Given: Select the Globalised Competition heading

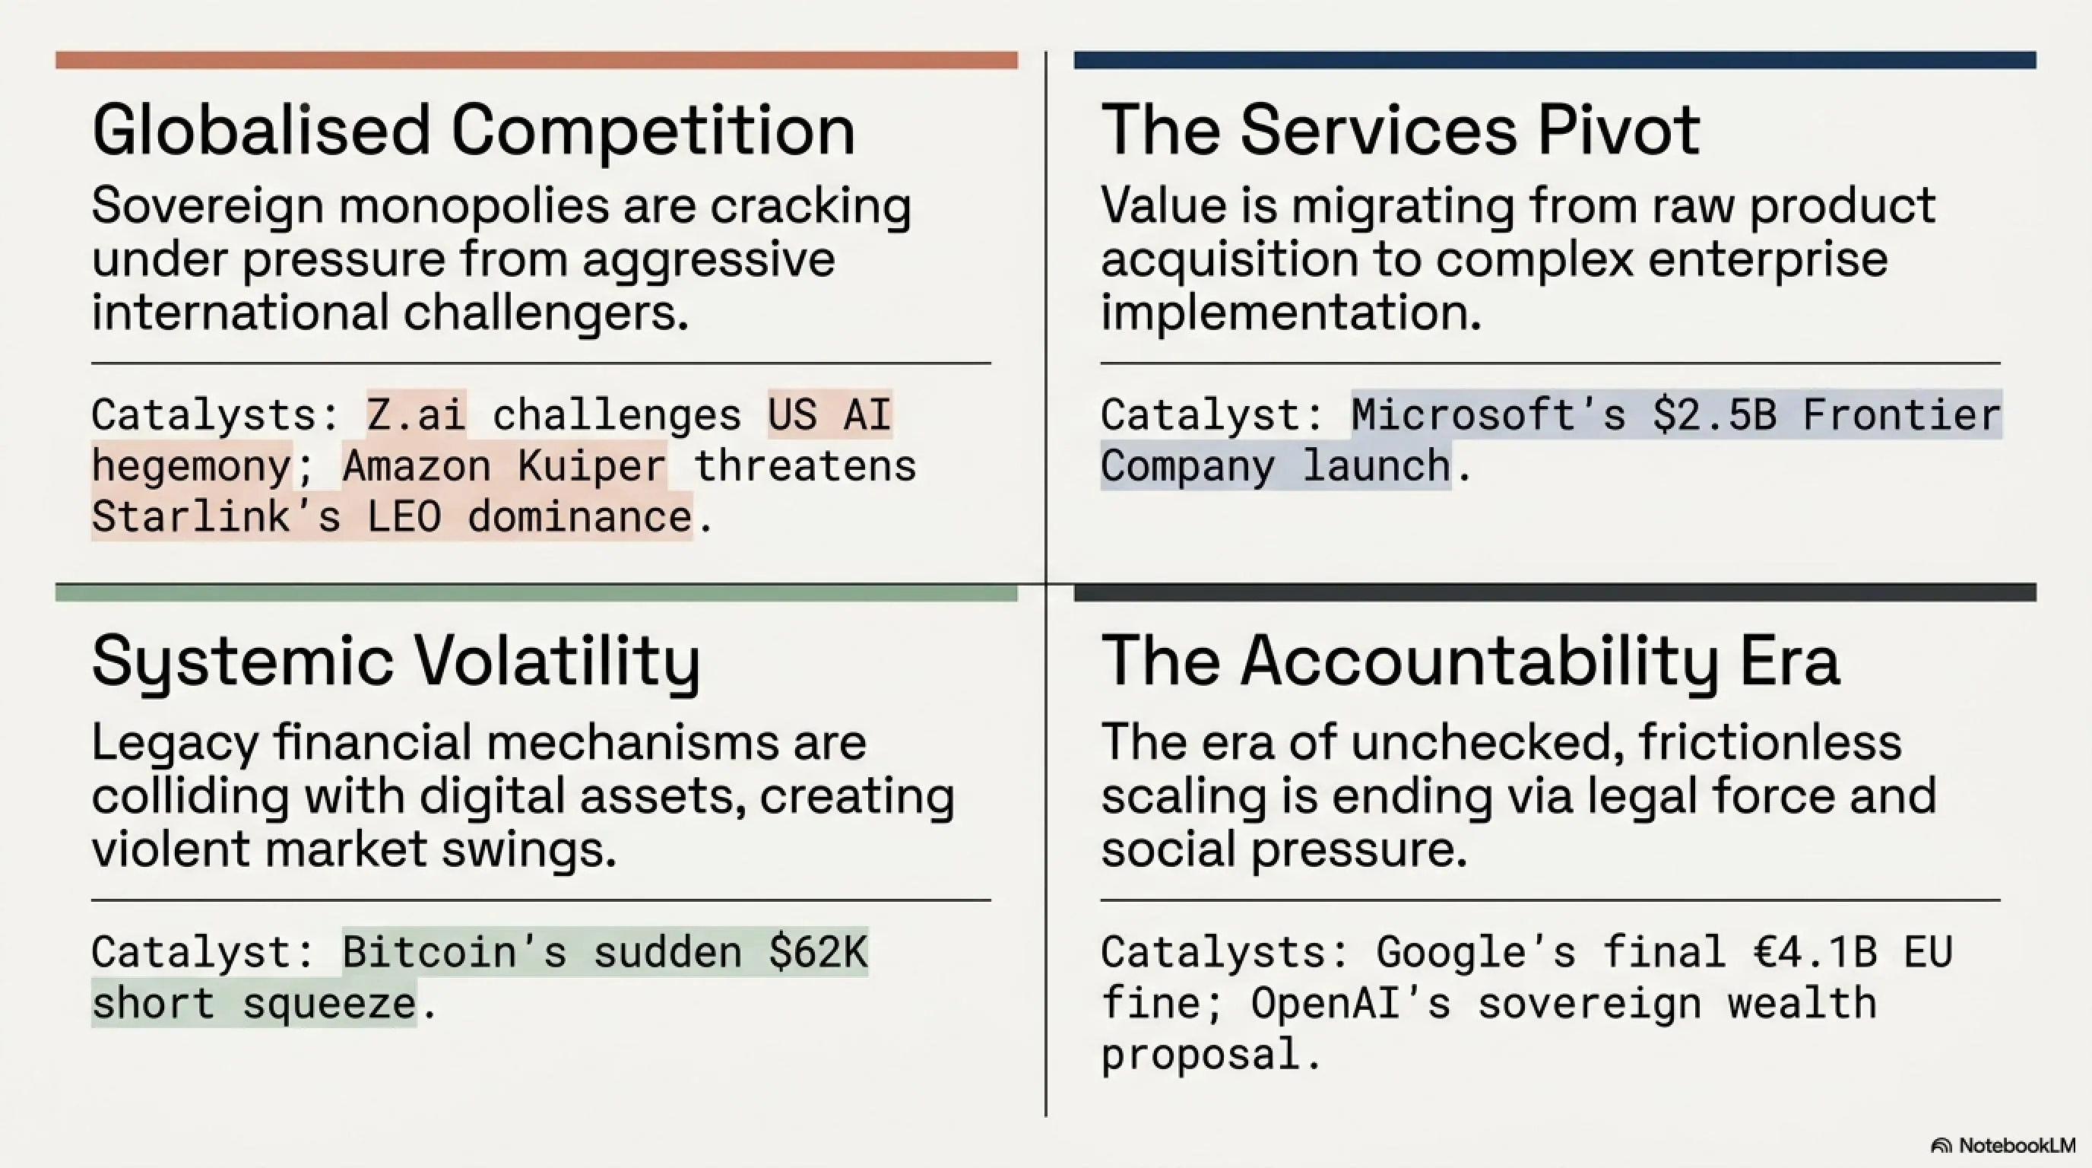Looking at the screenshot, I should (474, 130).
